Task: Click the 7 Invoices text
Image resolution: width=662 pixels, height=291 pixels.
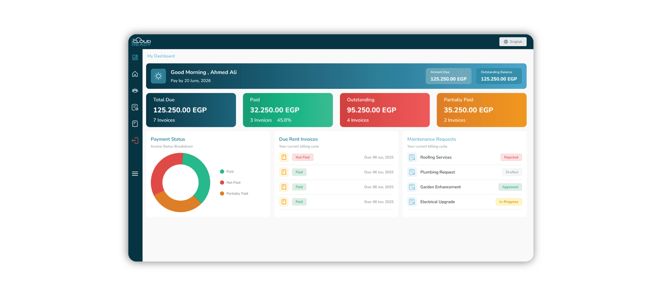Action: [164, 120]
